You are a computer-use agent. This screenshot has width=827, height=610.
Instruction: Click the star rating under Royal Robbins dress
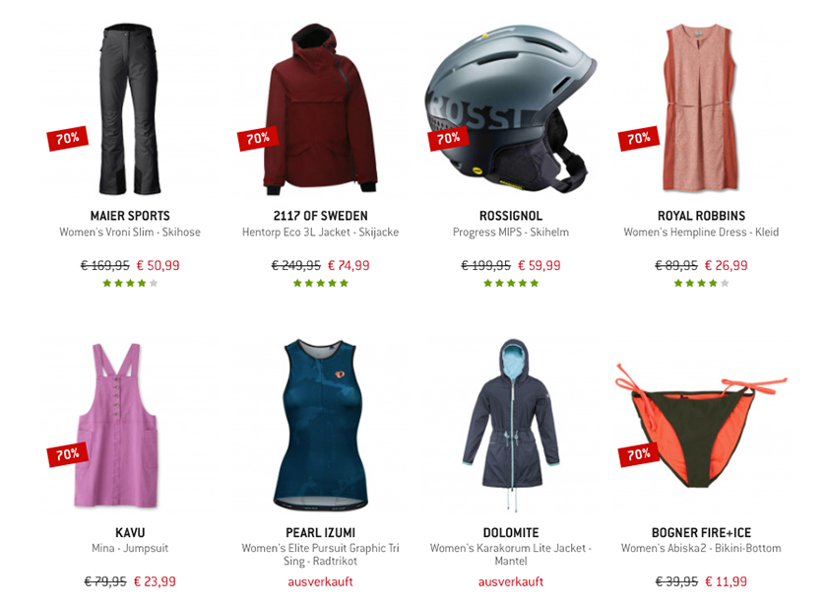click(x=701, y=283)
